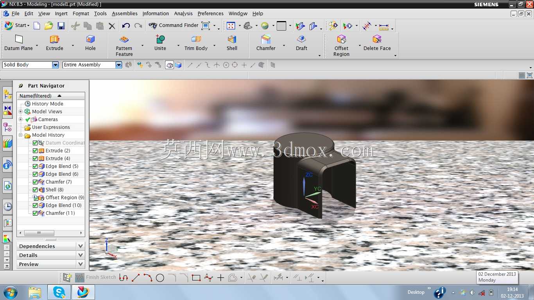Open the Help menu
This screenshot has height=300, width=534.
click(x=258, y=13)
